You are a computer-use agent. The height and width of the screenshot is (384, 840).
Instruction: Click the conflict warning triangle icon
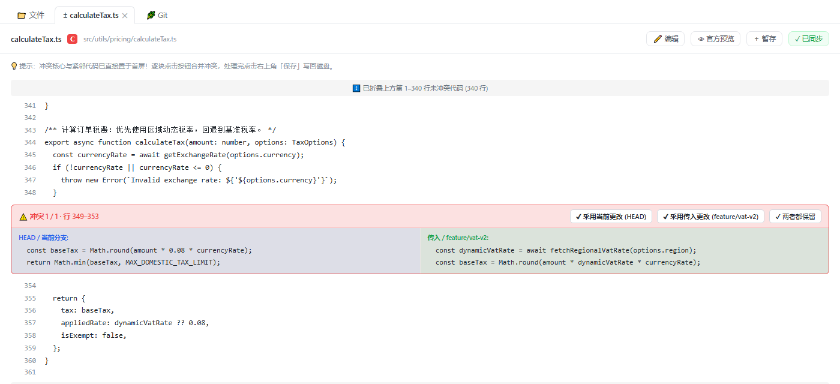pos(23,217)
